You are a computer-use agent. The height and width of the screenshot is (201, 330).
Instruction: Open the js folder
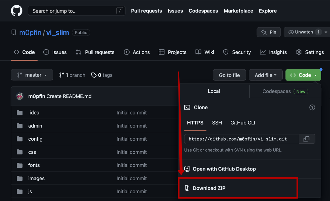coord(30,192)
